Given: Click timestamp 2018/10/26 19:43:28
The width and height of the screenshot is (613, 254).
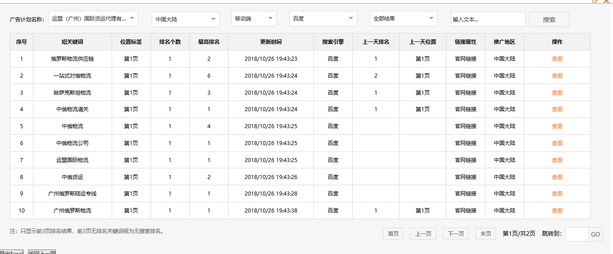Looking at the screenshot, I should point(271,194).
